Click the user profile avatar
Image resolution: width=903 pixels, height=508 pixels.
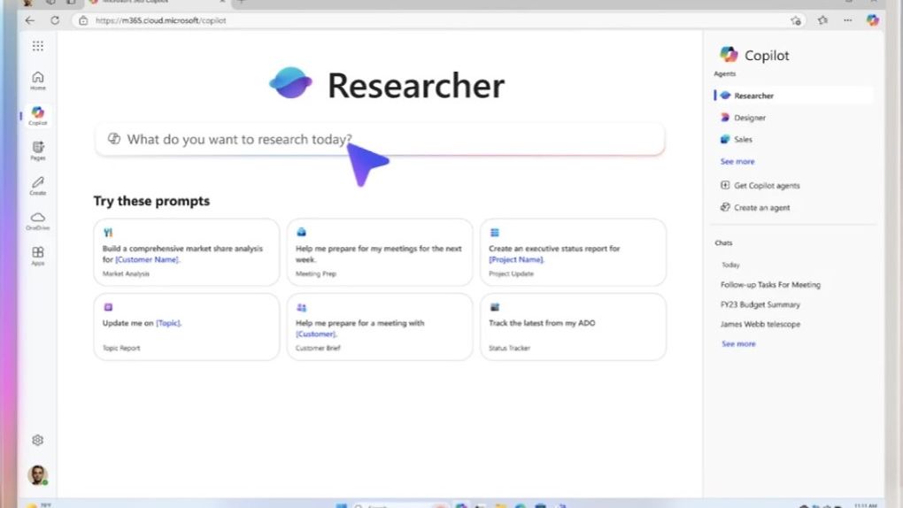tap(37, 475)
